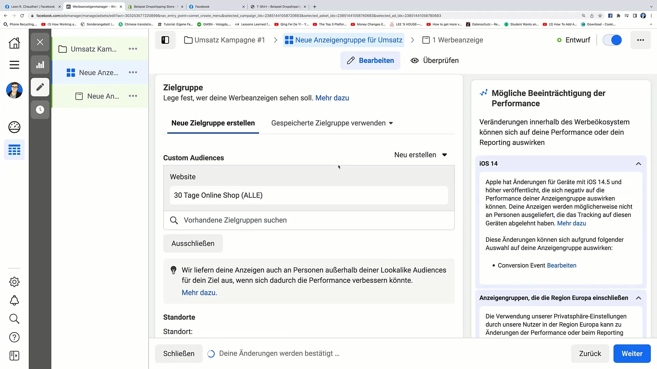Expand the Gespeicherte Zielgruppe verwenden dropdown
The width and height of the screenshot is (657, 369).
click(332, 123)
